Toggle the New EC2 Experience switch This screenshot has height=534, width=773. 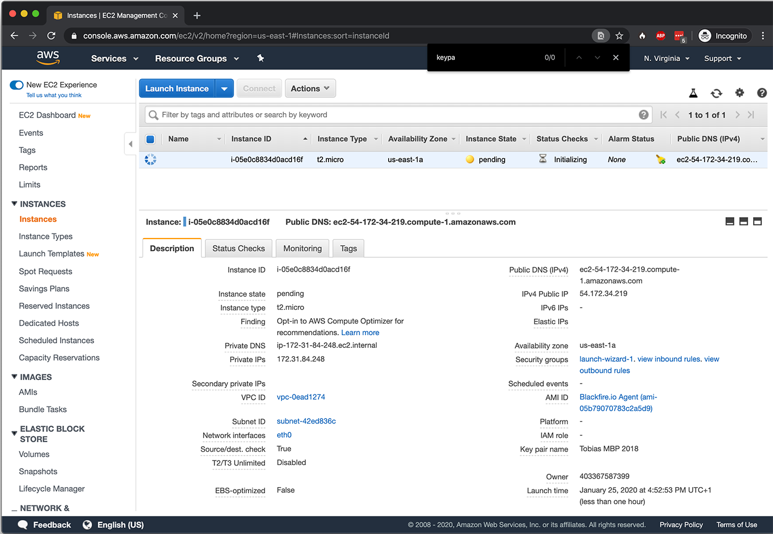[x=17, y=85]
